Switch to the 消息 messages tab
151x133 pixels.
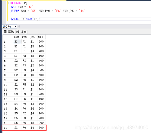tap(21, 32)
